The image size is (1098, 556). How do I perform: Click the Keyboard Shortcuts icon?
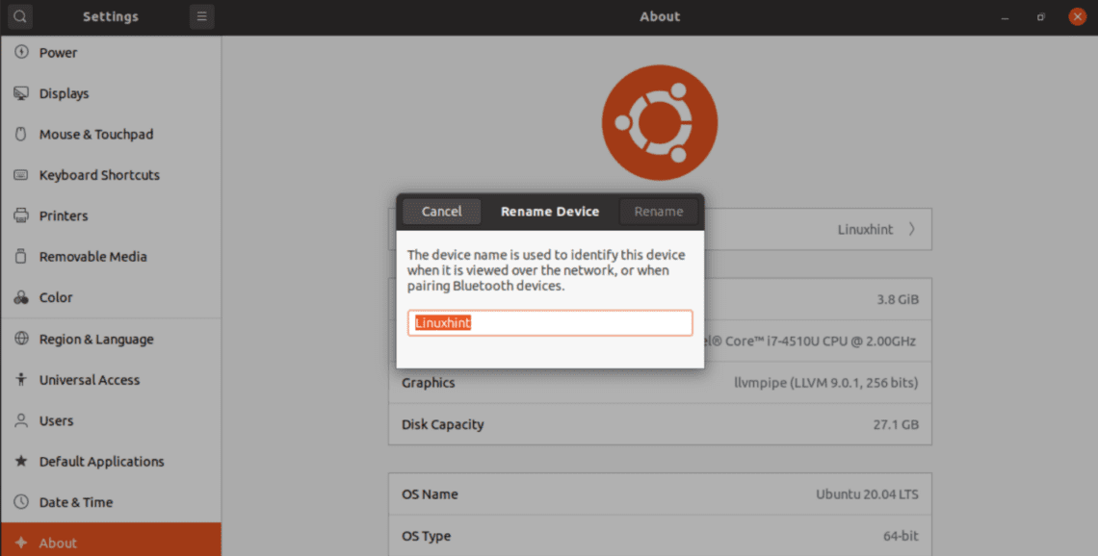(x=21, y=175)
